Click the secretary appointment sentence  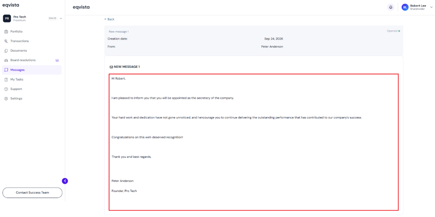coord(173,98)
